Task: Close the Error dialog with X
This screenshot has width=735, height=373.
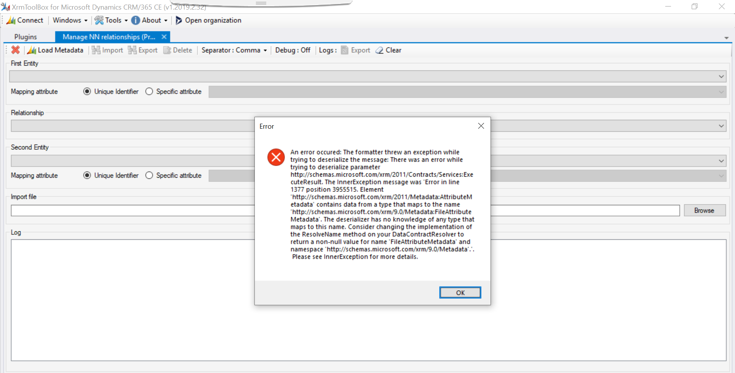Action: pyautogui.click(x=481, y=126)
